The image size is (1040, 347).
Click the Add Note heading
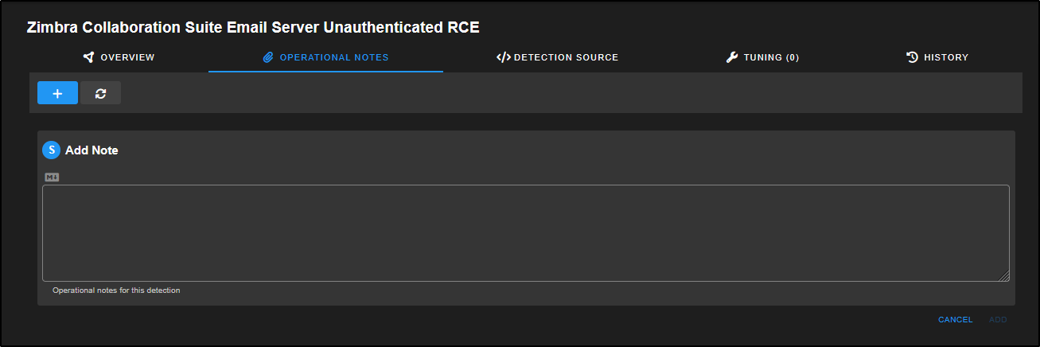tap(92, 150)
